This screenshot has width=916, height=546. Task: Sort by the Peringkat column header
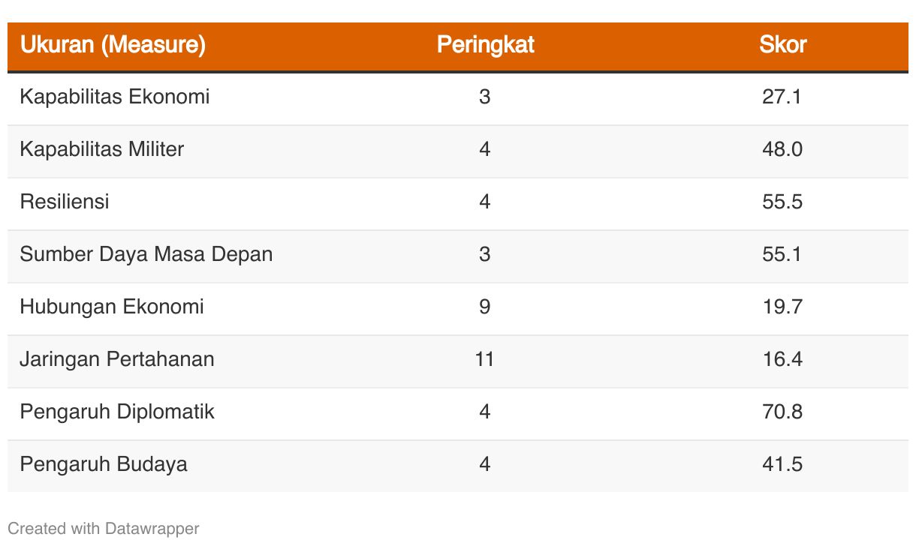click(x=485, y=45)
